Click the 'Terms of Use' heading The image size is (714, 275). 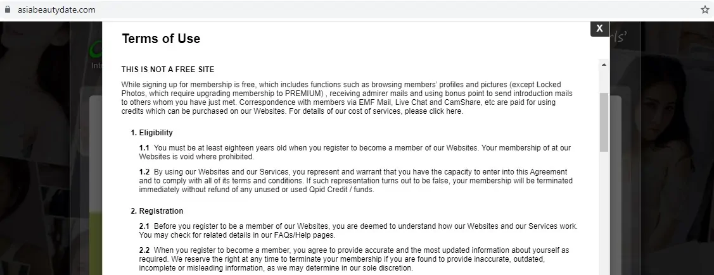click(x=161, y=39)
